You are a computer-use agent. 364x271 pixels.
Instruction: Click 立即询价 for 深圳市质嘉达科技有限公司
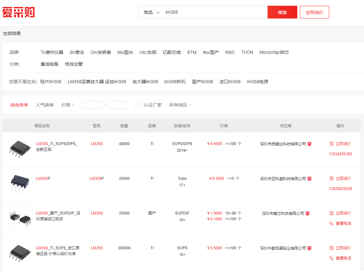click(340, 144)
